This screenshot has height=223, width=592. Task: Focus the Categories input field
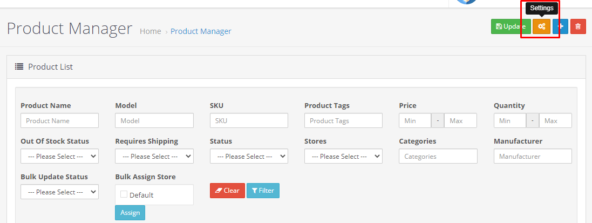click(438, 156)
